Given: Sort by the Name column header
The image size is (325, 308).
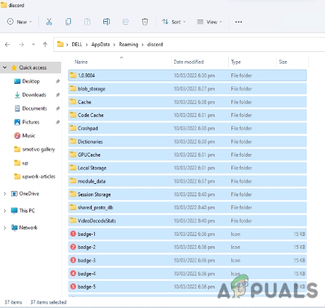Looking at the screenshot, I should click(81, 62).
